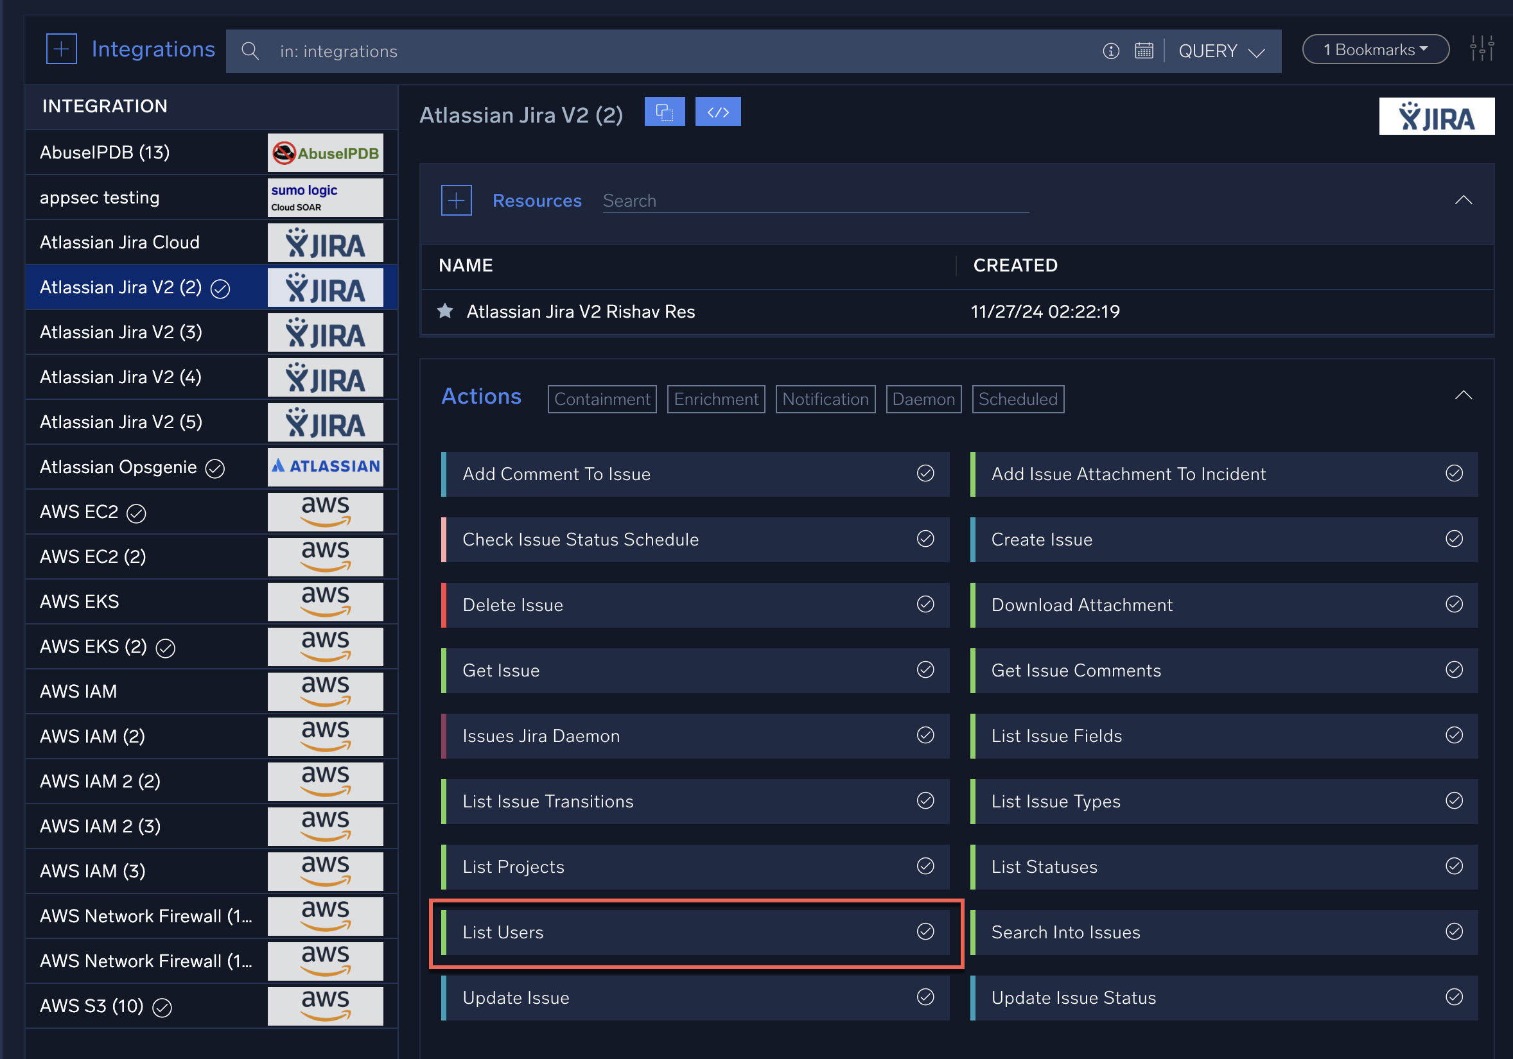Toggle the checkmark on Create Issue action
Image resolution: width=1513 pixels, height=1059 pixels.
click(1455, 539)
